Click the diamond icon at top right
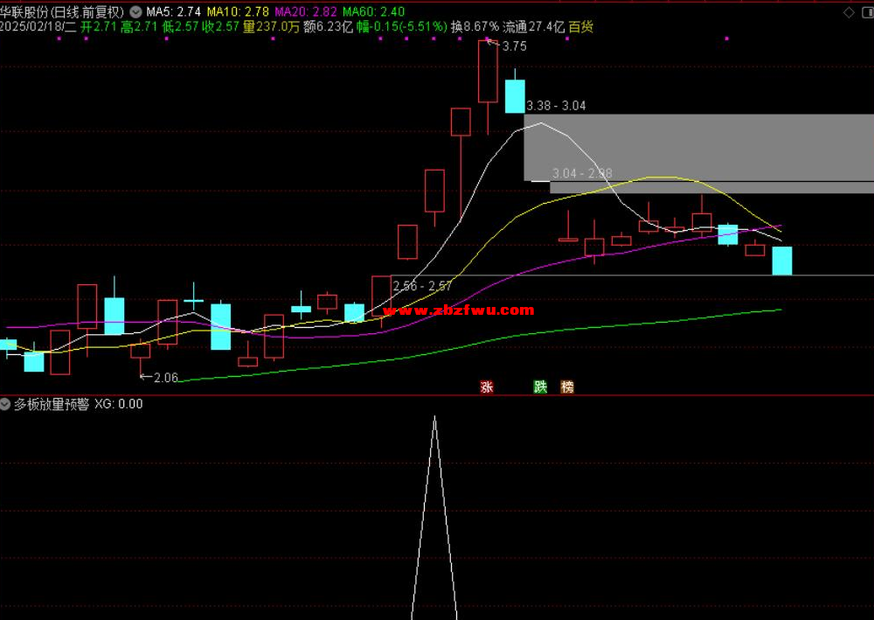This screenshot has width=874, height=620. [849, 12]
